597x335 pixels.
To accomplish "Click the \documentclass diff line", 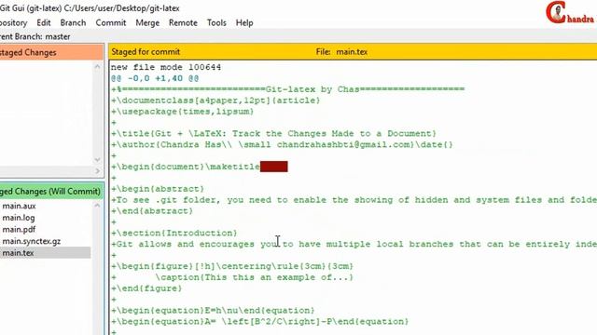I will [x=215, y=100].
